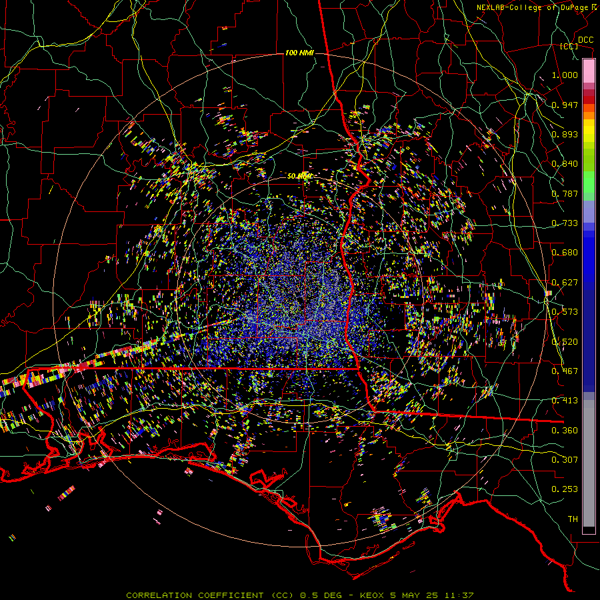This screenshot has width=600, height=600.
Task: Click the 50 NMI range ring label
Action: click(x=300, y=177)
